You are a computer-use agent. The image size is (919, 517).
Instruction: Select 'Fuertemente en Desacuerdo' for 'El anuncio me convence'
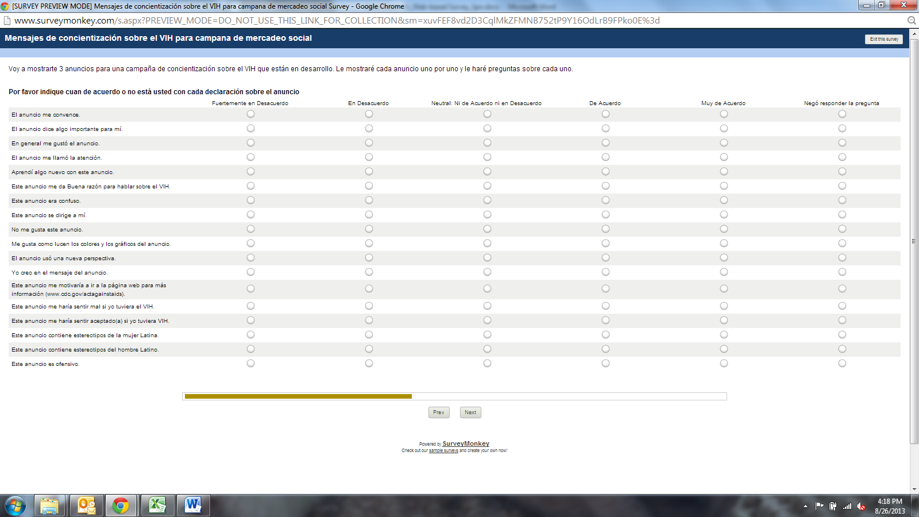(250, 114)
